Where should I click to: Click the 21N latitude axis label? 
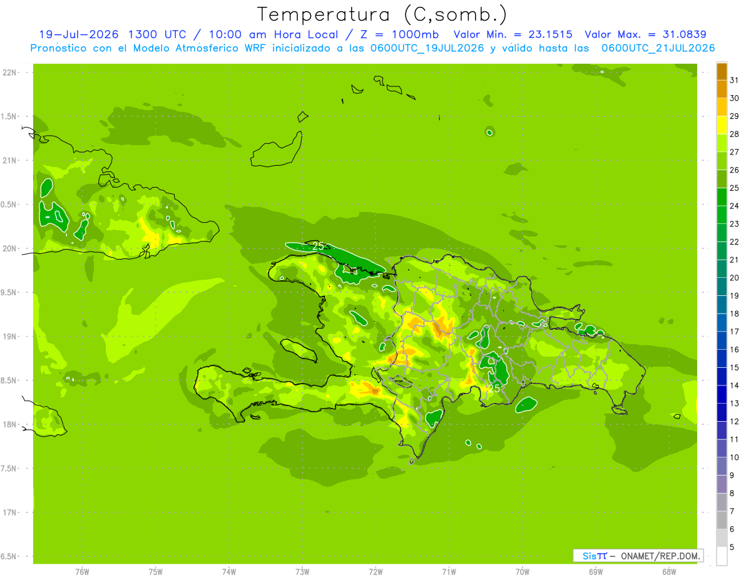click(11, 160)
